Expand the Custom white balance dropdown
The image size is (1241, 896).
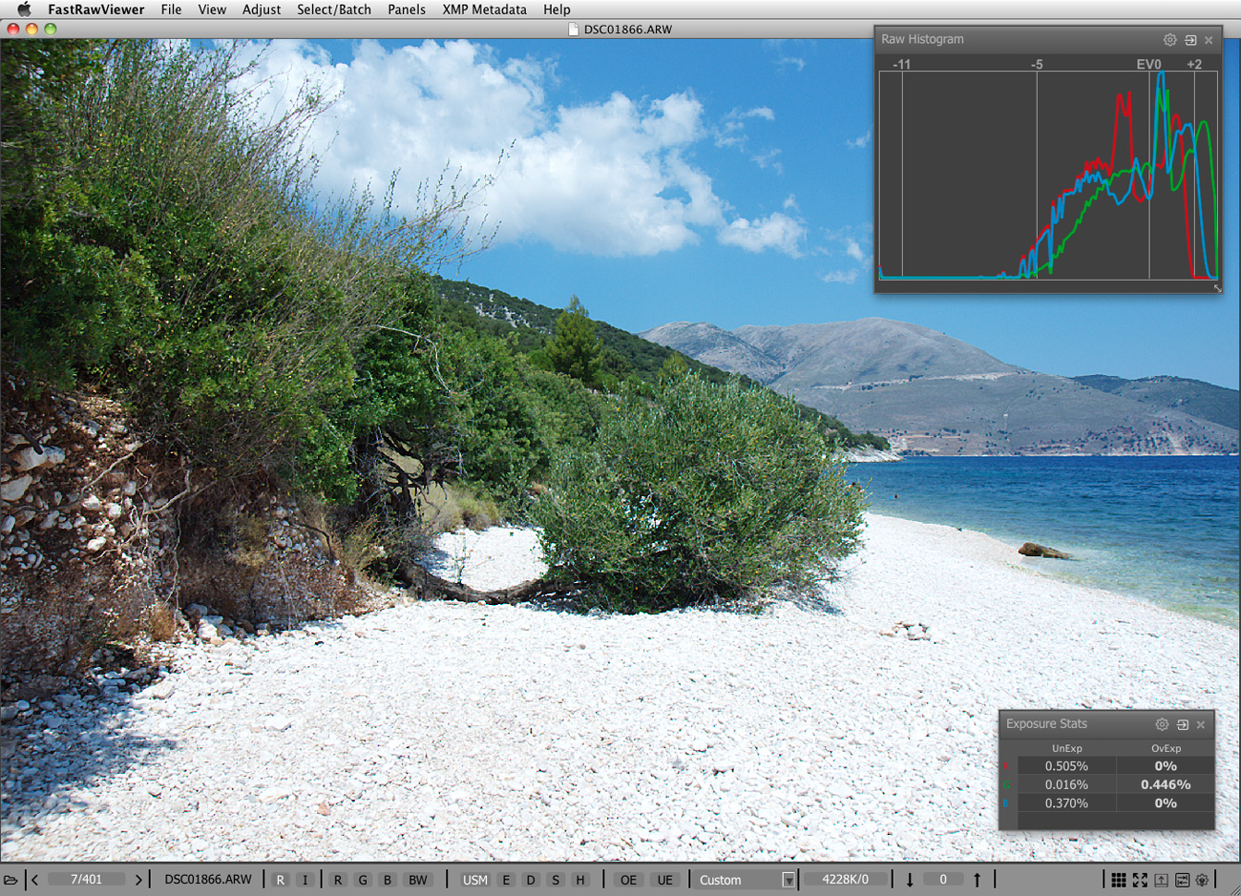click(x=788, y=880)
